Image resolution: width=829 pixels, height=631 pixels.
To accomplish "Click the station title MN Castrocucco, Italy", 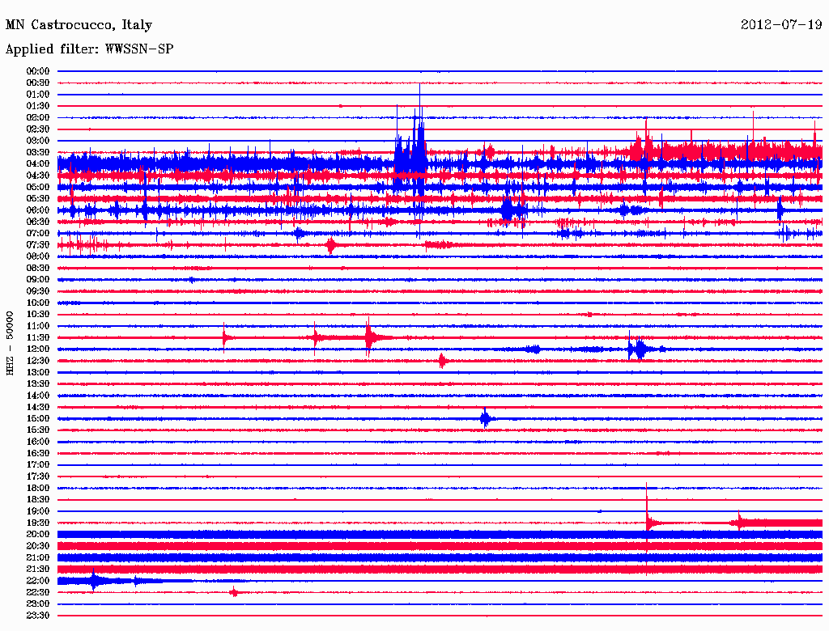I will pos(79,25).
